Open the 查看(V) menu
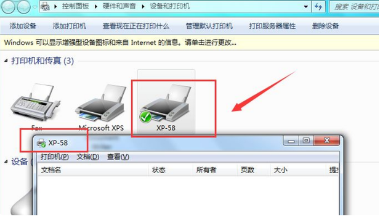The width and height of the screenshot is (379, 218). tap(118, 157)
